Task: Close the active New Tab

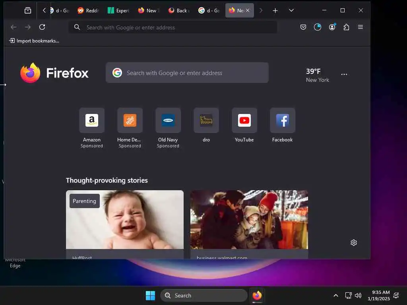Action: pyautogui.click(x=248, y=10)
